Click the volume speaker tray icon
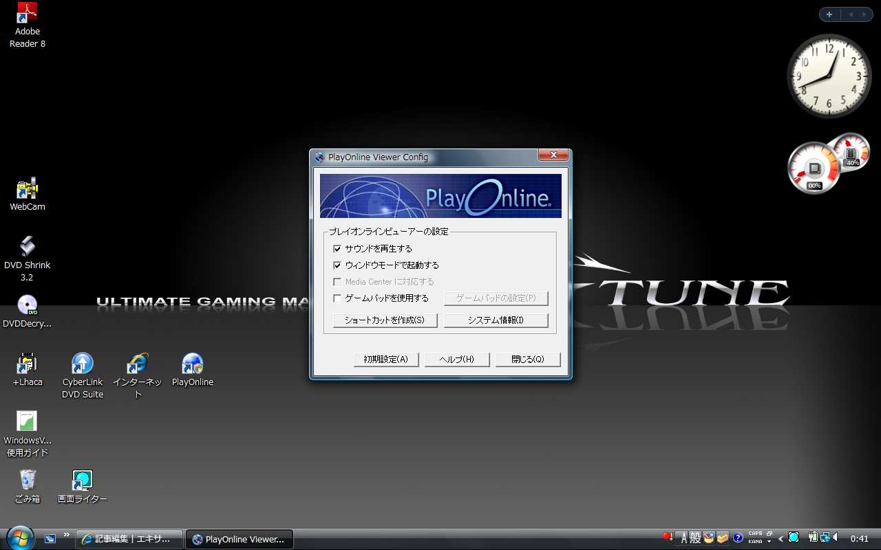The image size is (881, 550). coord(835,537)
